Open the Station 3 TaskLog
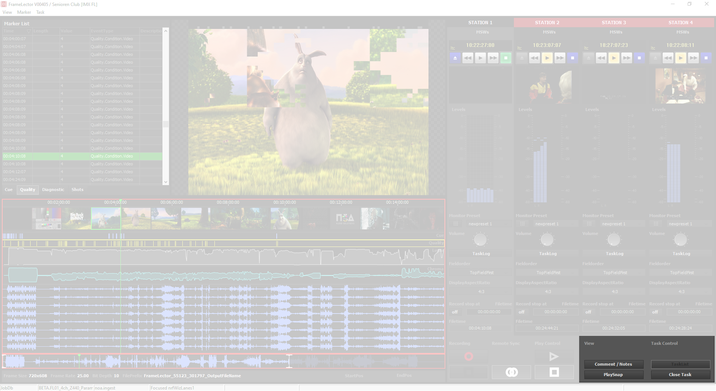 click(x=615, y=254)
